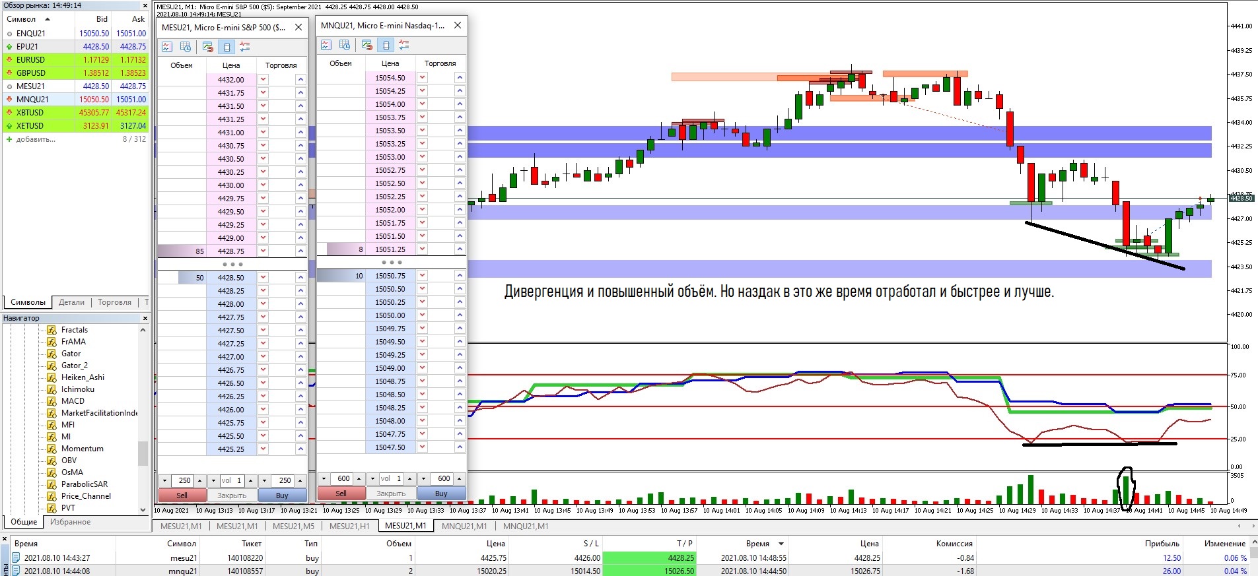Image resolution: width=1258 pixels, height=576 pixels.
Task: Click Закрыть button in MNQU21 depth window
Action: [391, 494]
